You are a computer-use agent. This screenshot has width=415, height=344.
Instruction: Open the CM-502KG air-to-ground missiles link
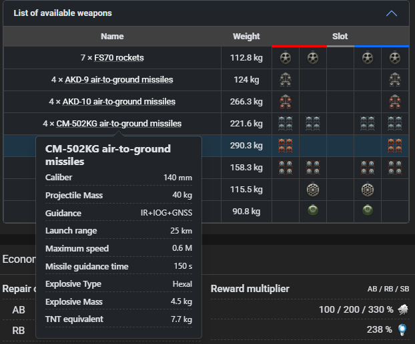pos(119,123)
